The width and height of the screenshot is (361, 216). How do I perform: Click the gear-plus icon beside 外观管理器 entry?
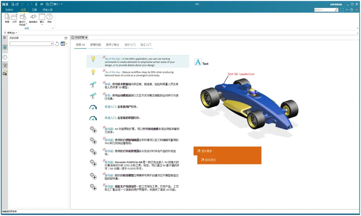[x=93, y=152]
